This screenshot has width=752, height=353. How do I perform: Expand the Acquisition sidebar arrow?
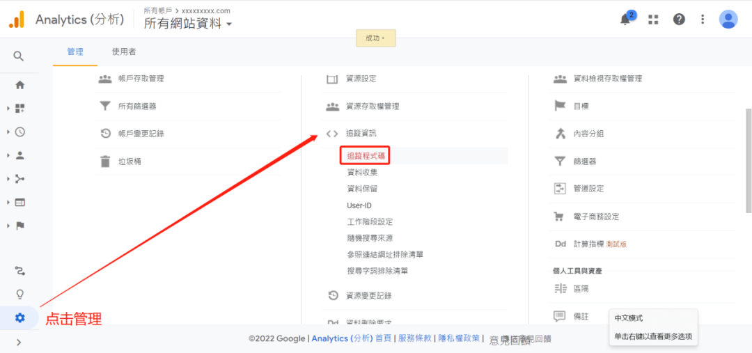point(8,179)
